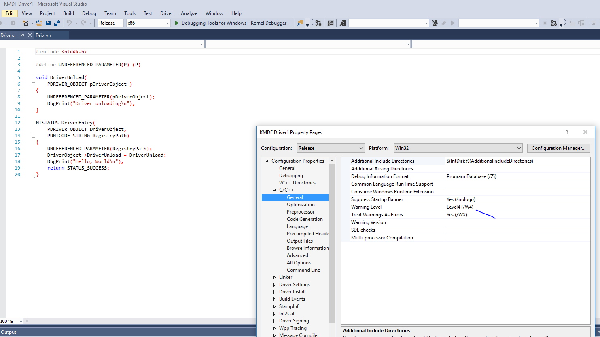Click the Configuration Manager button
The image size is (600, 337).
[x=558, y=148]
